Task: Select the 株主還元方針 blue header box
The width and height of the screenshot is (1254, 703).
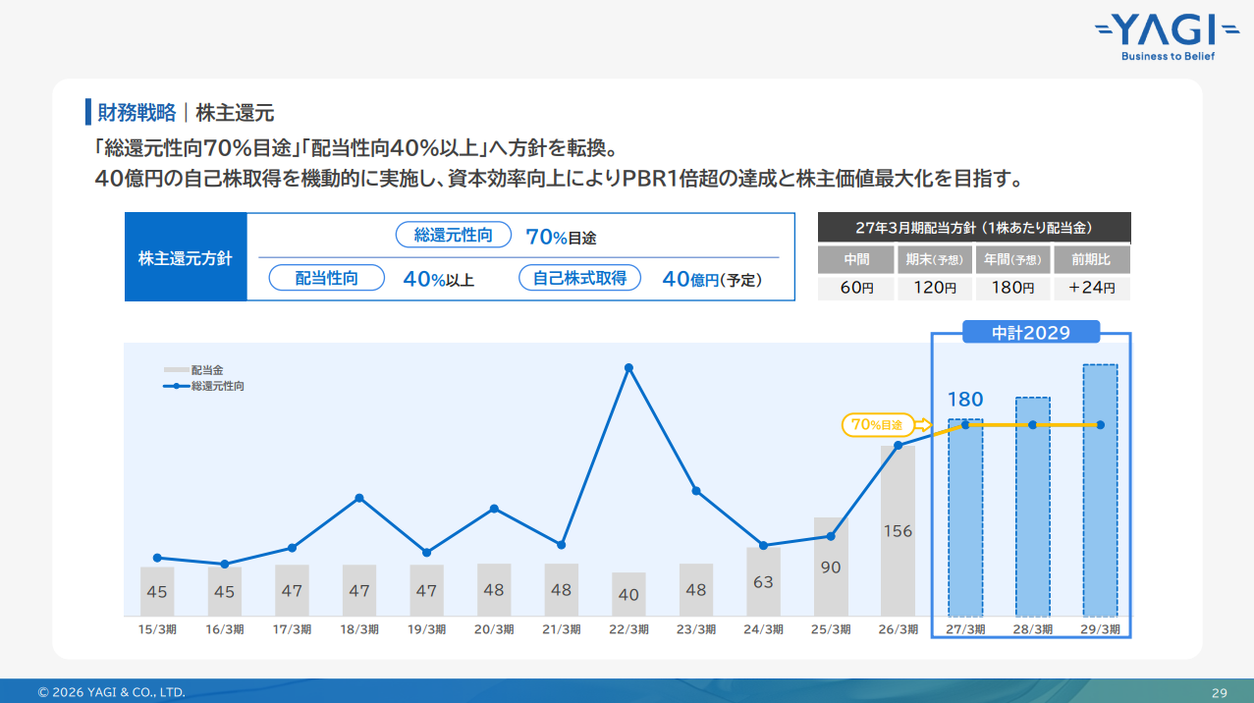Action: click(x=186, y=258)
